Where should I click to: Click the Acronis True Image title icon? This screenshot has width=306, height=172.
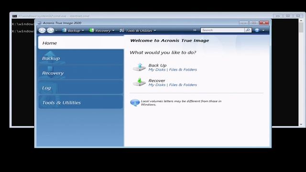[39, 23]
